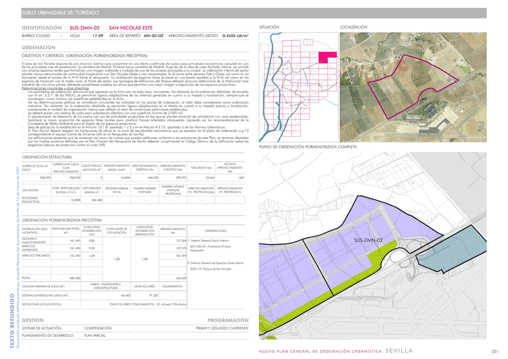Image resolution: width=508 pixels, height=359 pixels.
Task: Click the GESTIÓN section heading
Action: [x=32, y=320]
